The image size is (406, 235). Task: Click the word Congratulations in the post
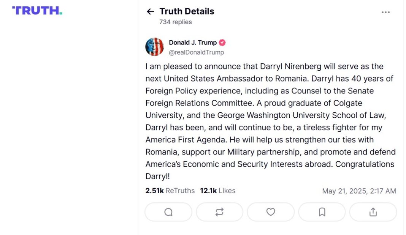(x=365, y=164)
